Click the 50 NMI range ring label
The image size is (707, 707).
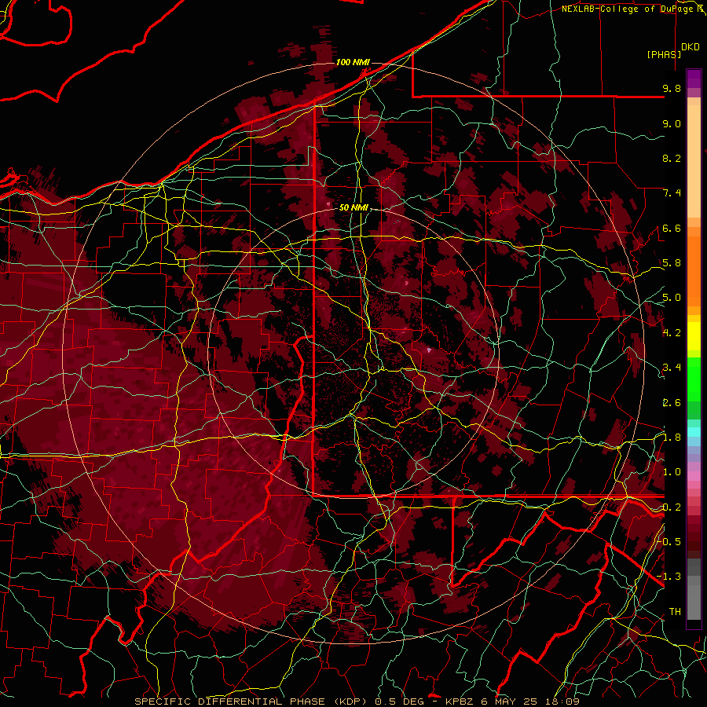point(353,208)
